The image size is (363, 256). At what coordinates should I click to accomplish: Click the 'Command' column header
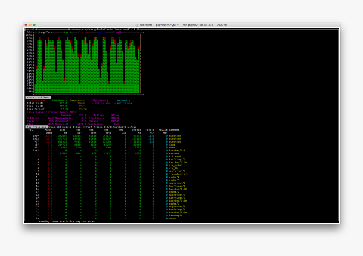coord(174,130)
